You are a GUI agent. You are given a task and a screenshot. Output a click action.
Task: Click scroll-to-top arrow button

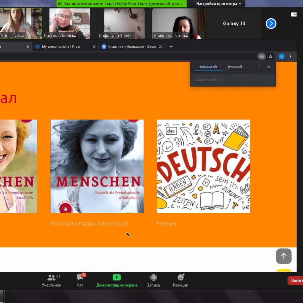tap(284, 256)
